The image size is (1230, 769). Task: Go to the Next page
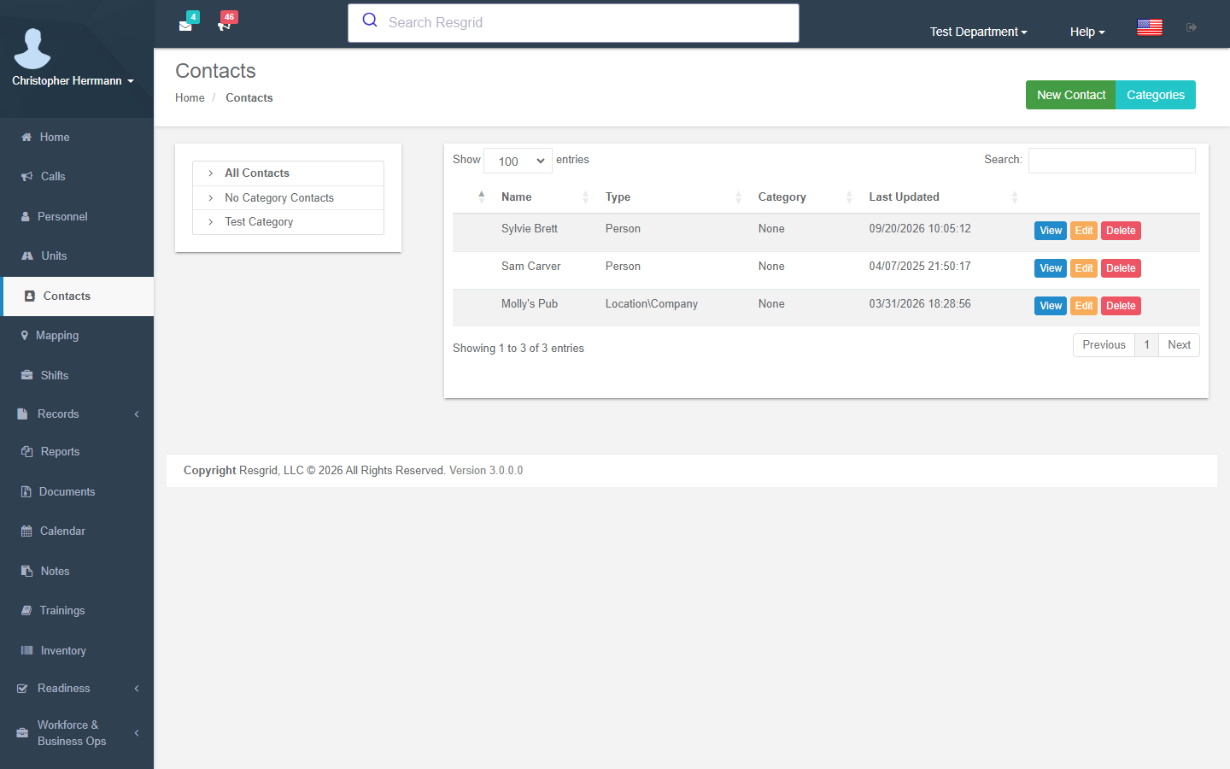point(1179,345)
